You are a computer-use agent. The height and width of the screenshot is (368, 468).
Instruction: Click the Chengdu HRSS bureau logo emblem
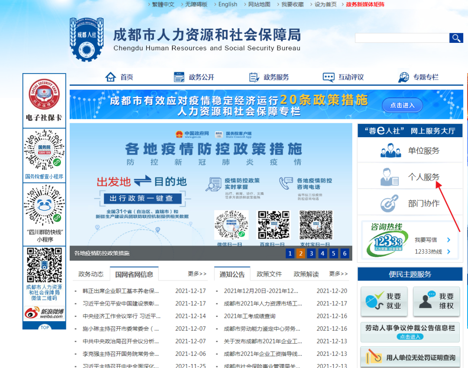pyautogui.click(x=87, y=39)
